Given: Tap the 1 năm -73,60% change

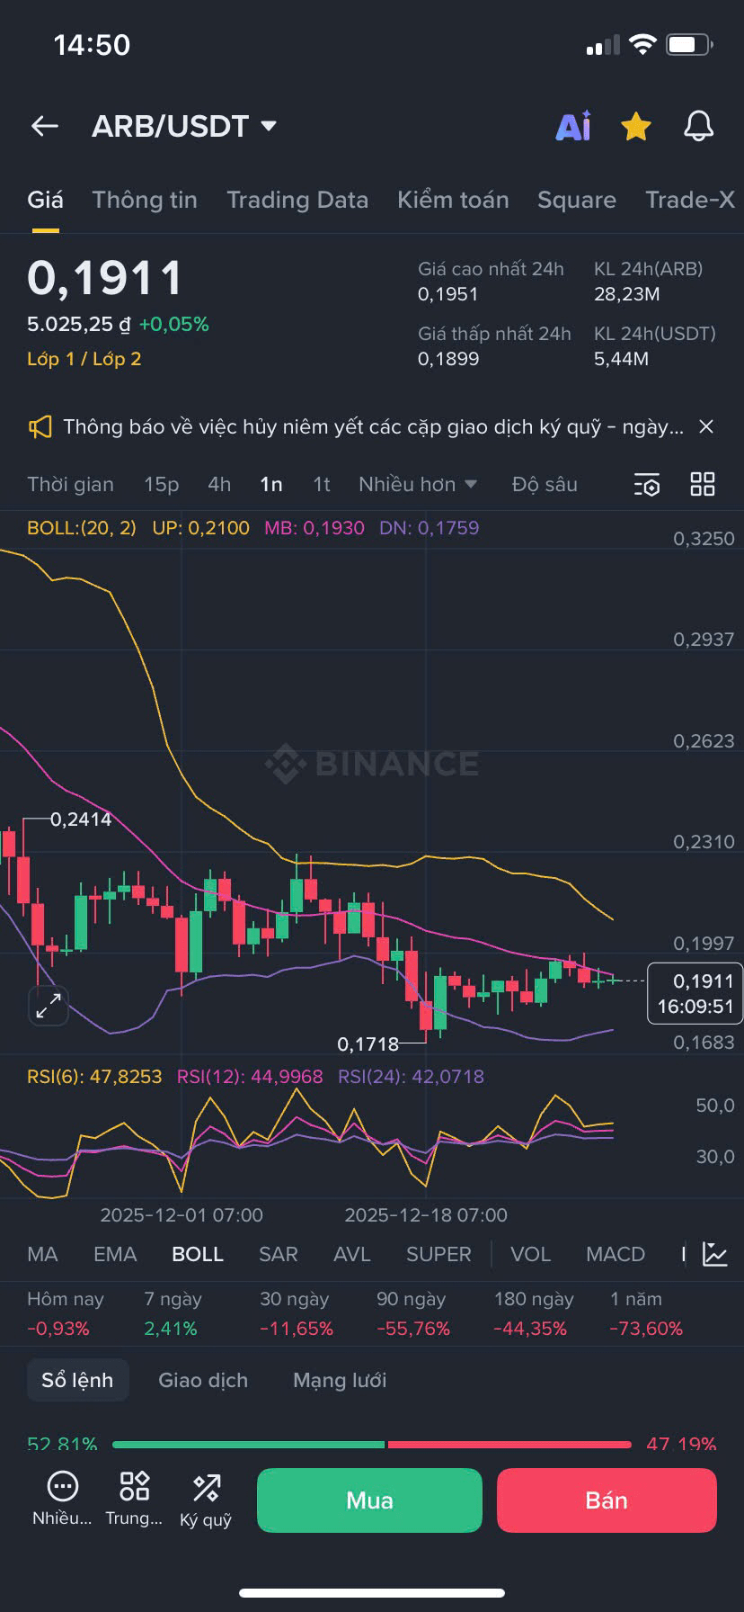Looking at the screenshot, I should 646,1314.
